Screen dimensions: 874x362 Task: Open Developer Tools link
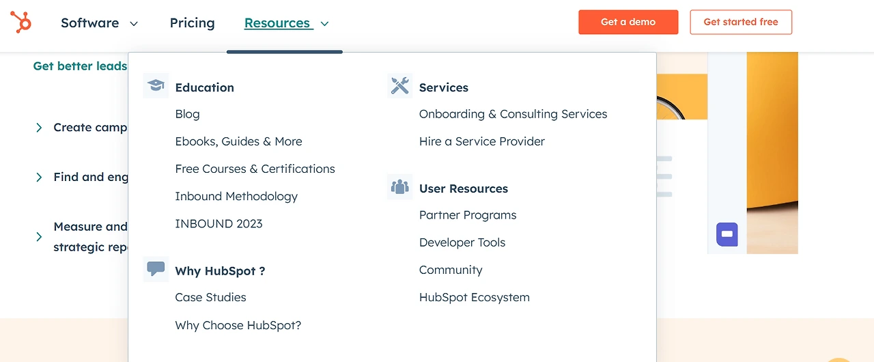pos(462,242)
